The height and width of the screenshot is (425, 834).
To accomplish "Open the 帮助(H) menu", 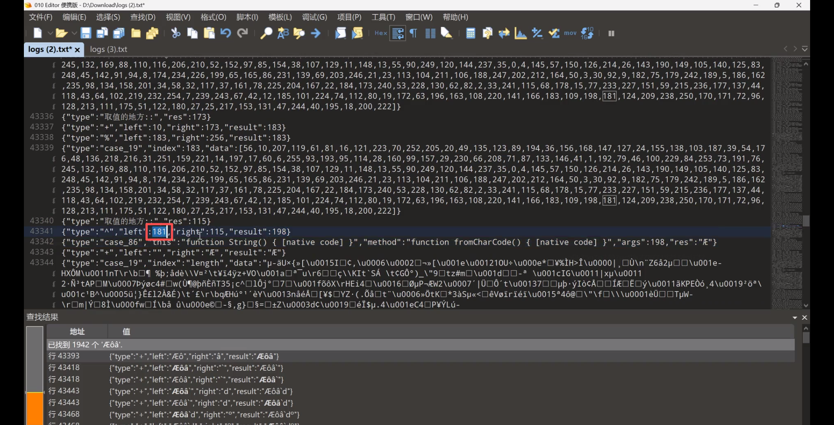I will (x=455, y=17).
